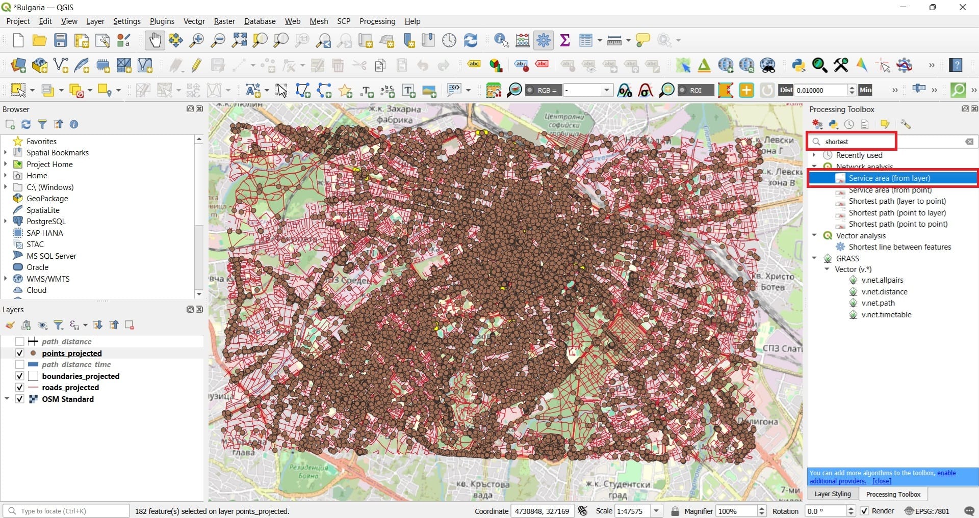Viewport: 979px width, 518px height.
Task: Toggle the ROI radio button
Action: coord(682,90)
